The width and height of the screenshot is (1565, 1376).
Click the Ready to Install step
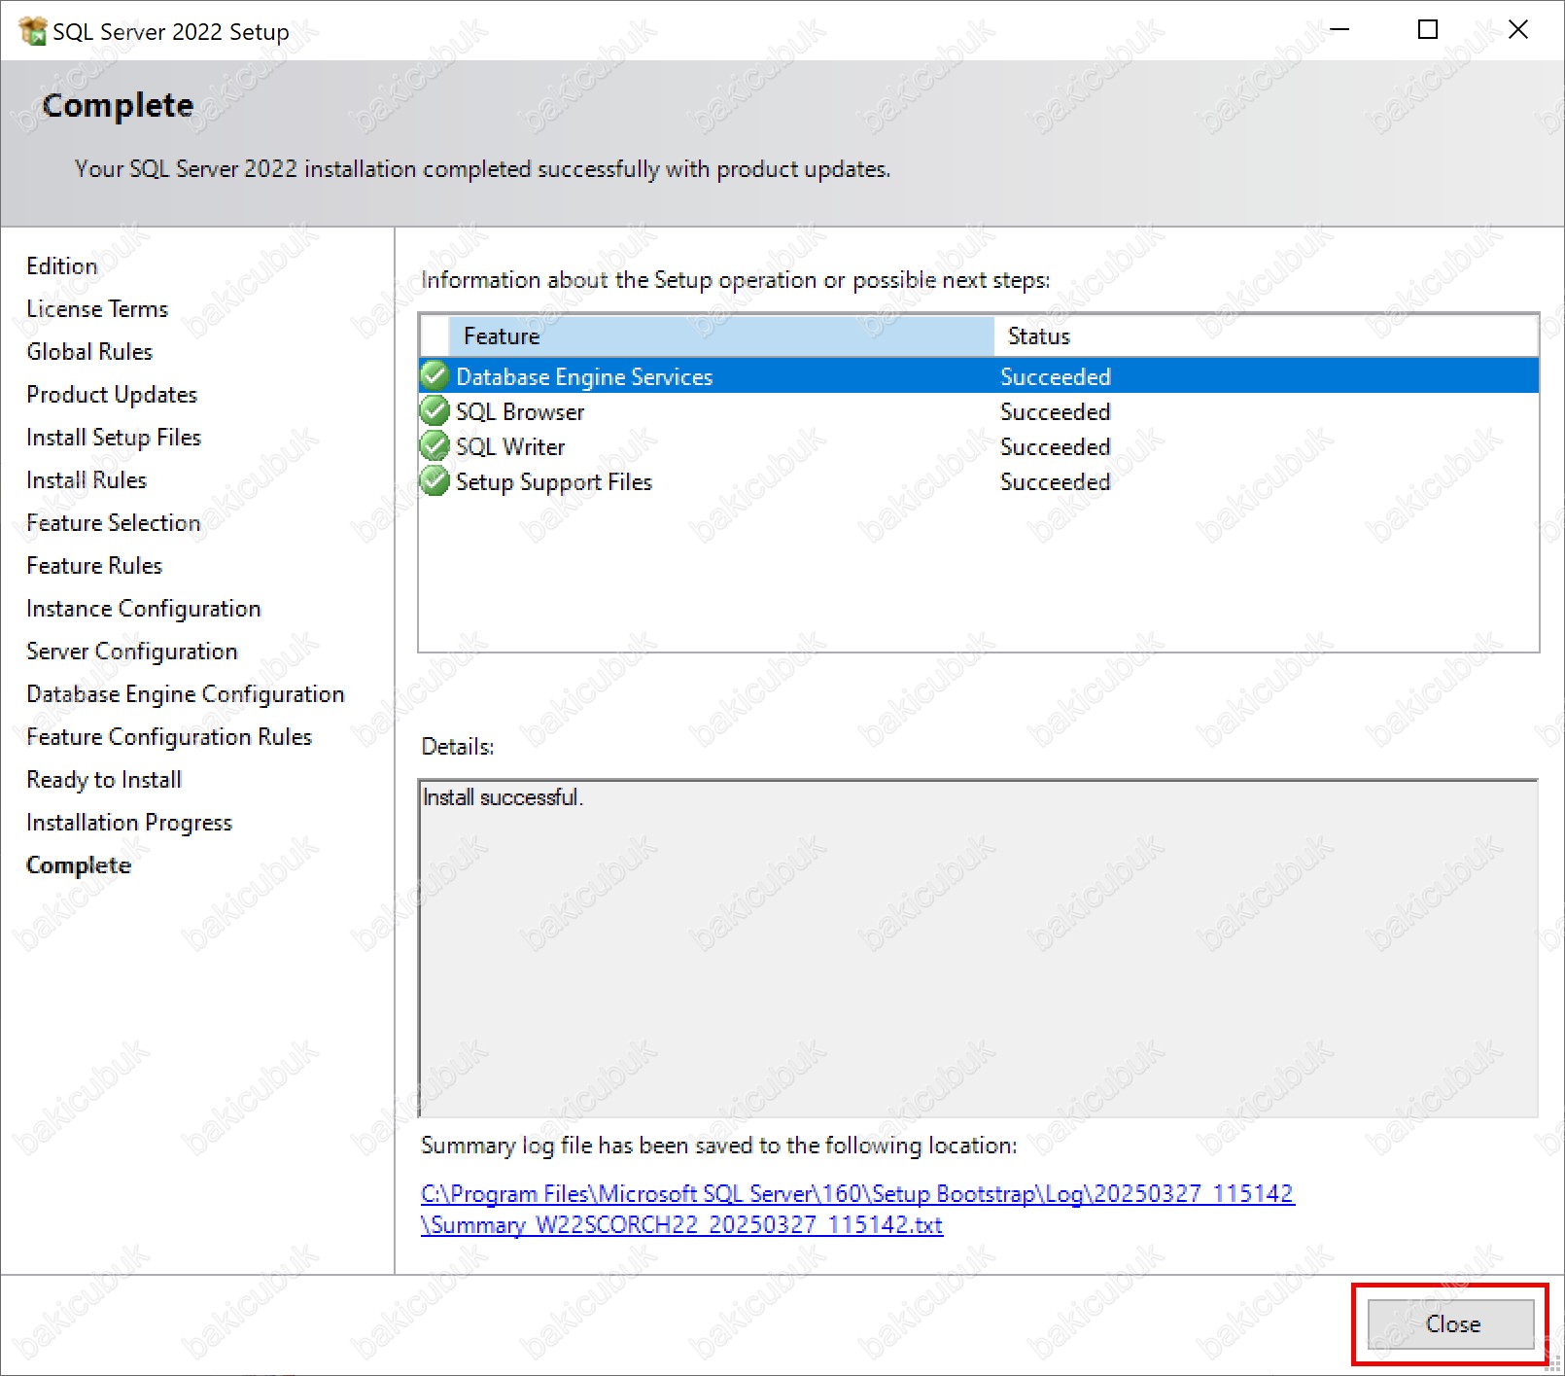click(104, 779)
